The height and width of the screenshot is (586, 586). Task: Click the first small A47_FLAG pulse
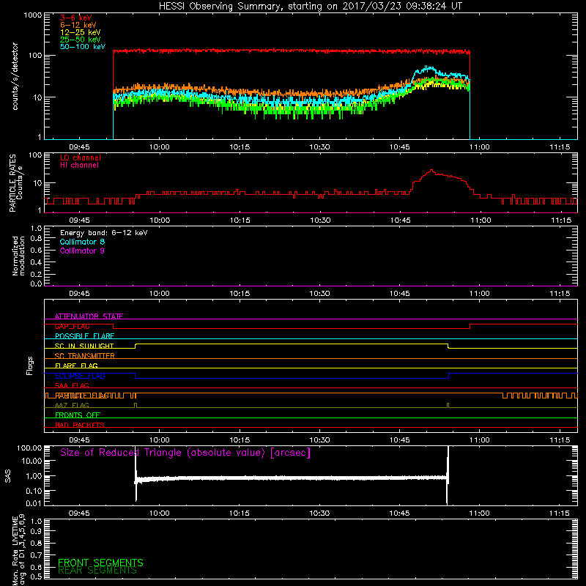point(136,406)
